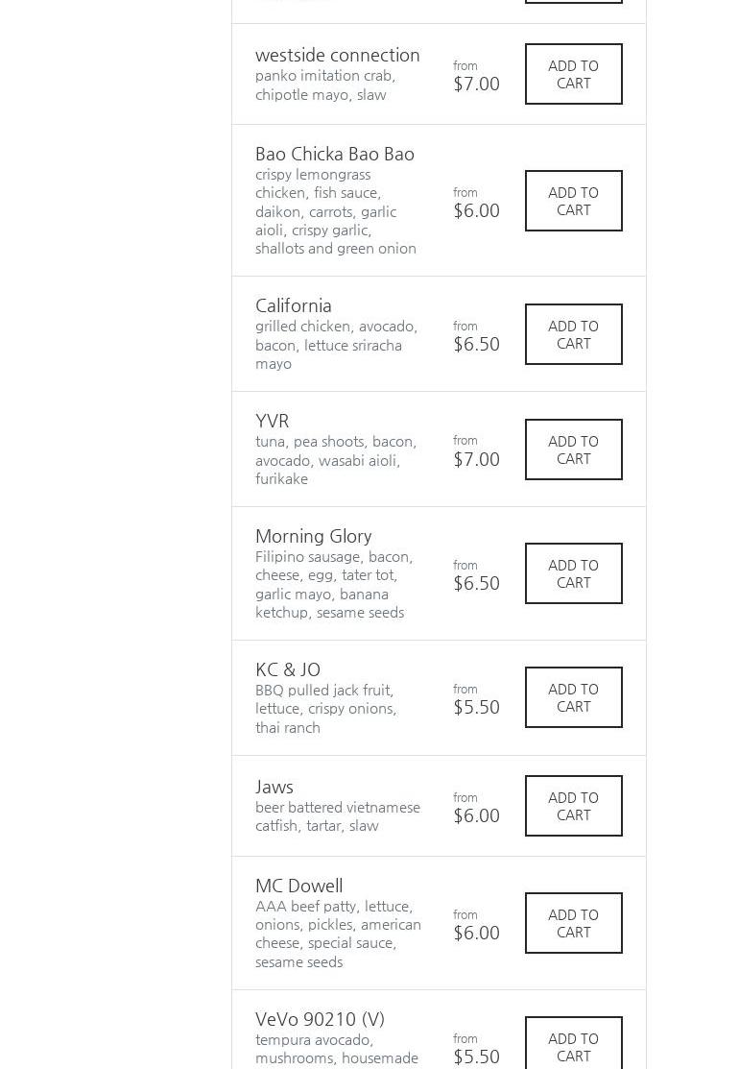
Task: Click the Morning Glory ingredients description
Action: (x=333, y=584)
